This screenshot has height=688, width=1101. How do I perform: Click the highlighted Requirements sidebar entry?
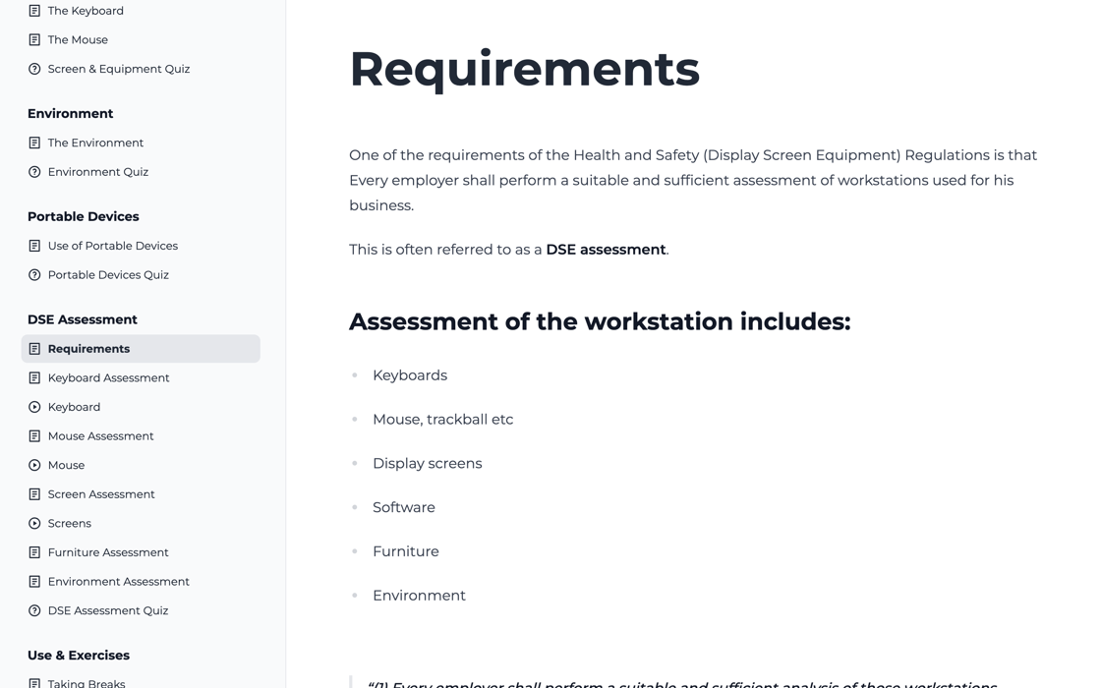[x=88, y=348]
